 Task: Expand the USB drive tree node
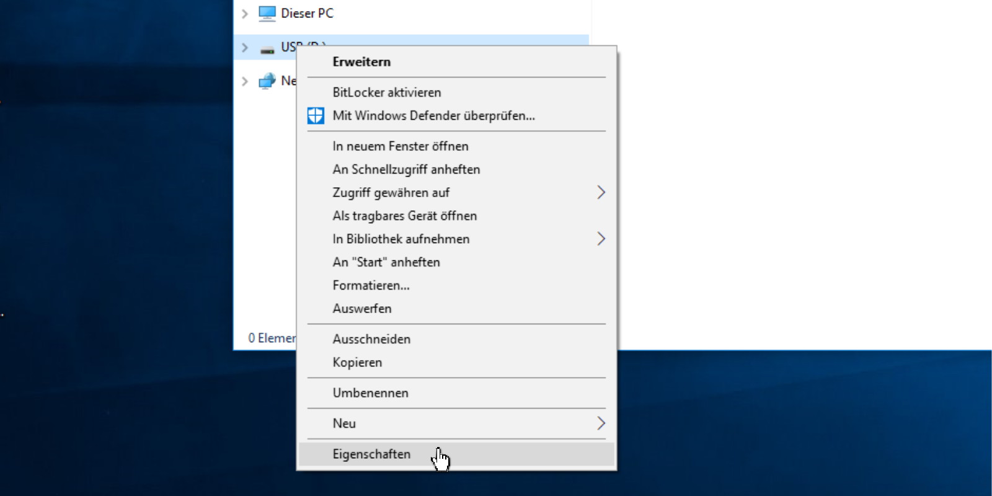point(245,47)
